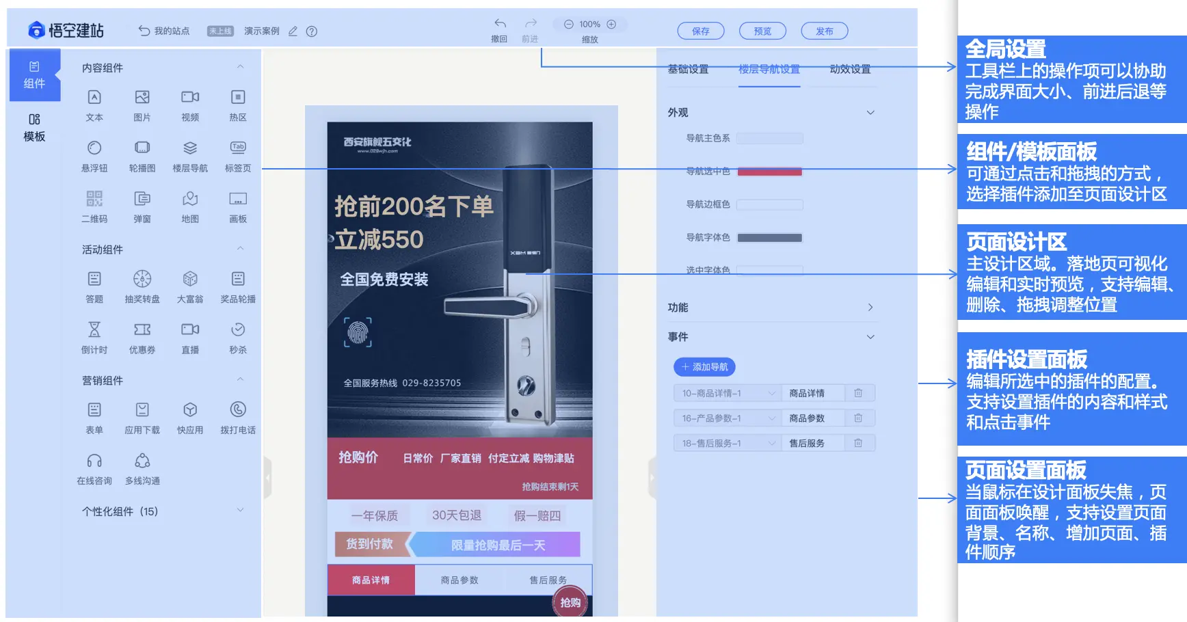1187x622 pixels.
Task: Collapse the 内容组件 section
Action: [x=239, y=66]
